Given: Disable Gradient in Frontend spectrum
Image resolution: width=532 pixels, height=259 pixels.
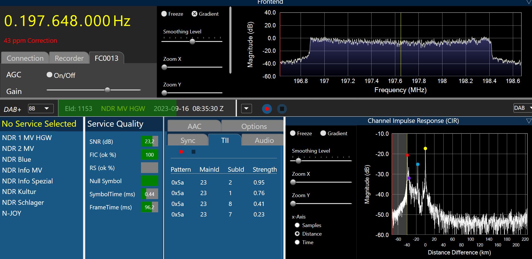Looking at the screenshot, I should click(x=194, y=14).
